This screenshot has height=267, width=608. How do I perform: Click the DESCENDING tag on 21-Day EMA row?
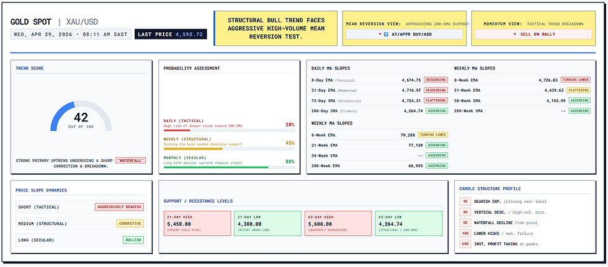point(436,90)
